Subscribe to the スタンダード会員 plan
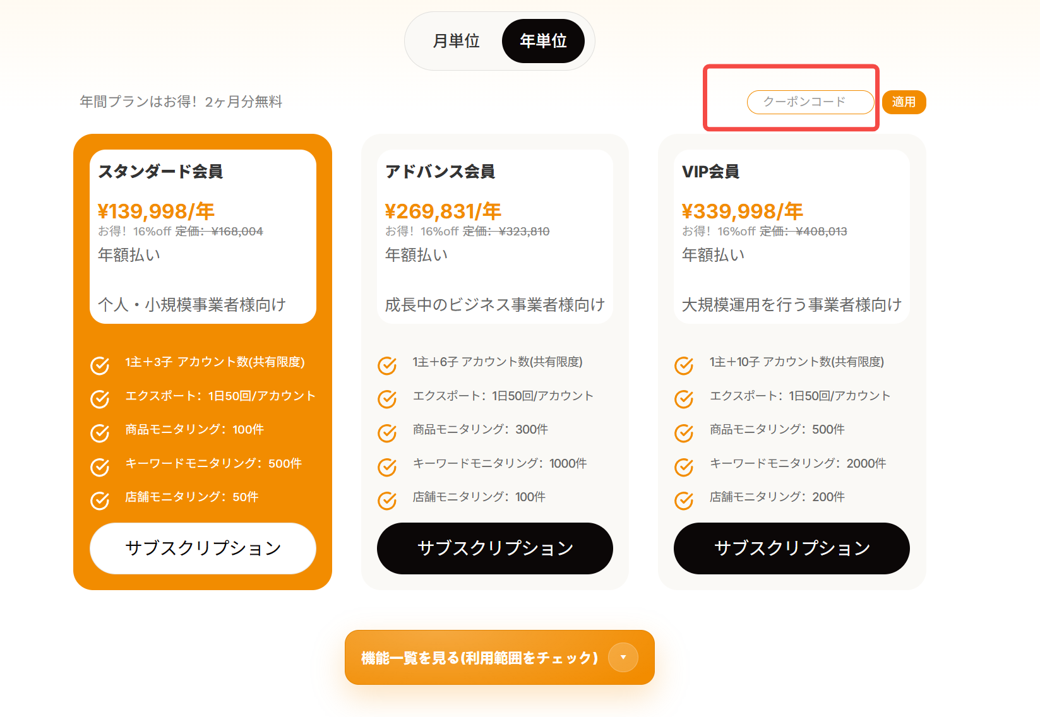The width and height of the screenshot is (1040, 717). (203, 548)
